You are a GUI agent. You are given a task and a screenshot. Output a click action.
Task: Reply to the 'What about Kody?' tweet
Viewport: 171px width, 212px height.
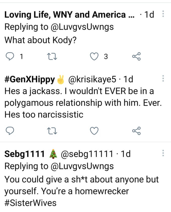click(9, 57)
